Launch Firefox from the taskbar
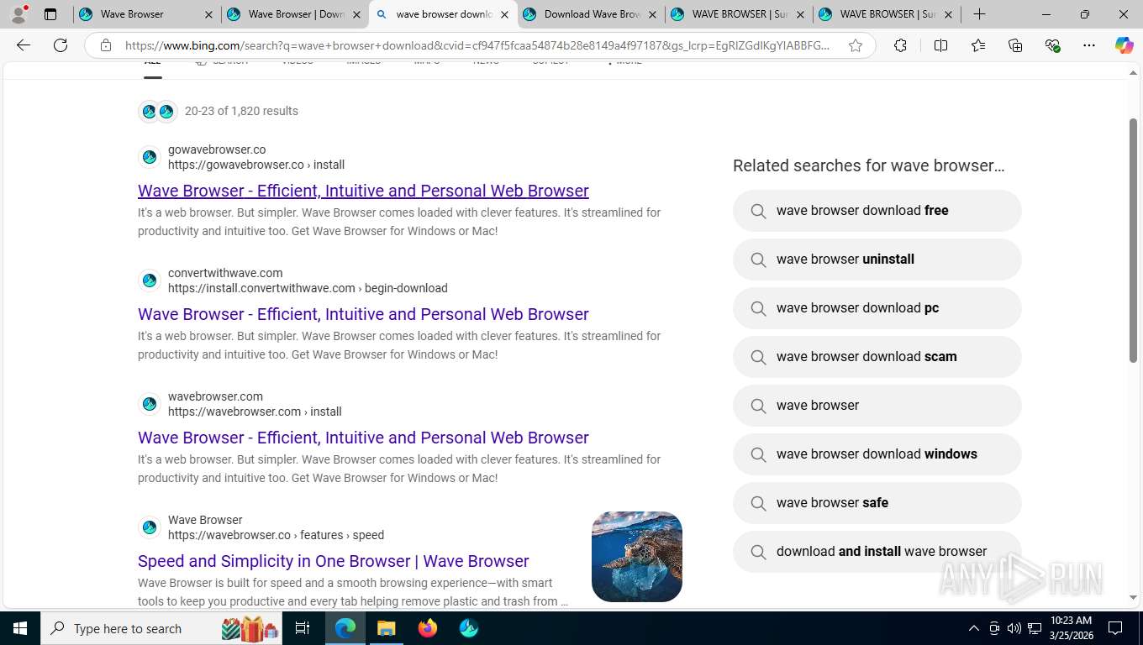 point(428,628)
